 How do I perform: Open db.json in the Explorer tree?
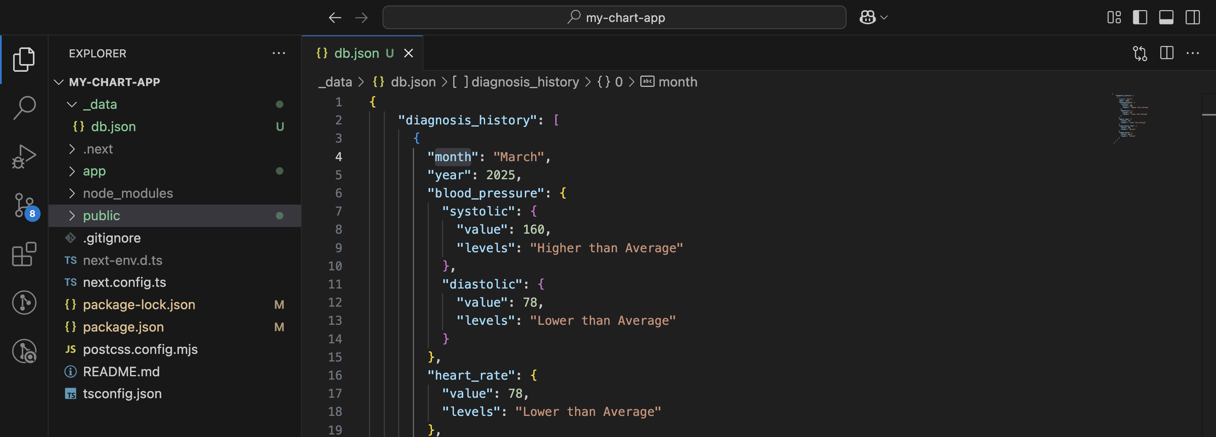(175, 127)
